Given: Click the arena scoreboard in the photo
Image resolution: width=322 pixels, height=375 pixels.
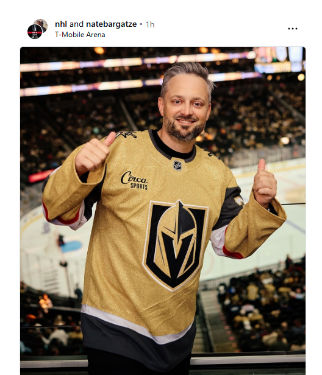Looking at the screenshot, I should 279,59.
